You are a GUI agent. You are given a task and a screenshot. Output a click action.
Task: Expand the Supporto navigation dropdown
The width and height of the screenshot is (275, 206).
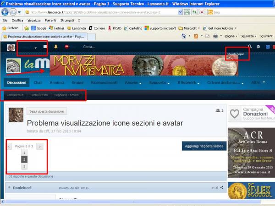pyautogui.click(x=159, y=83)
